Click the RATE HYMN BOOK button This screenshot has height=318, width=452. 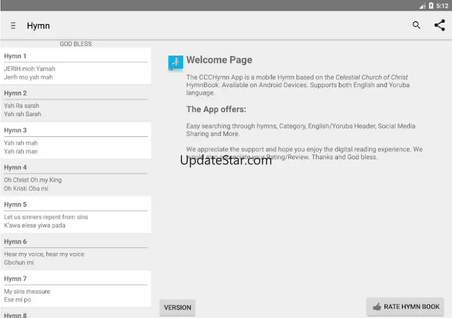tap(405, 307)
